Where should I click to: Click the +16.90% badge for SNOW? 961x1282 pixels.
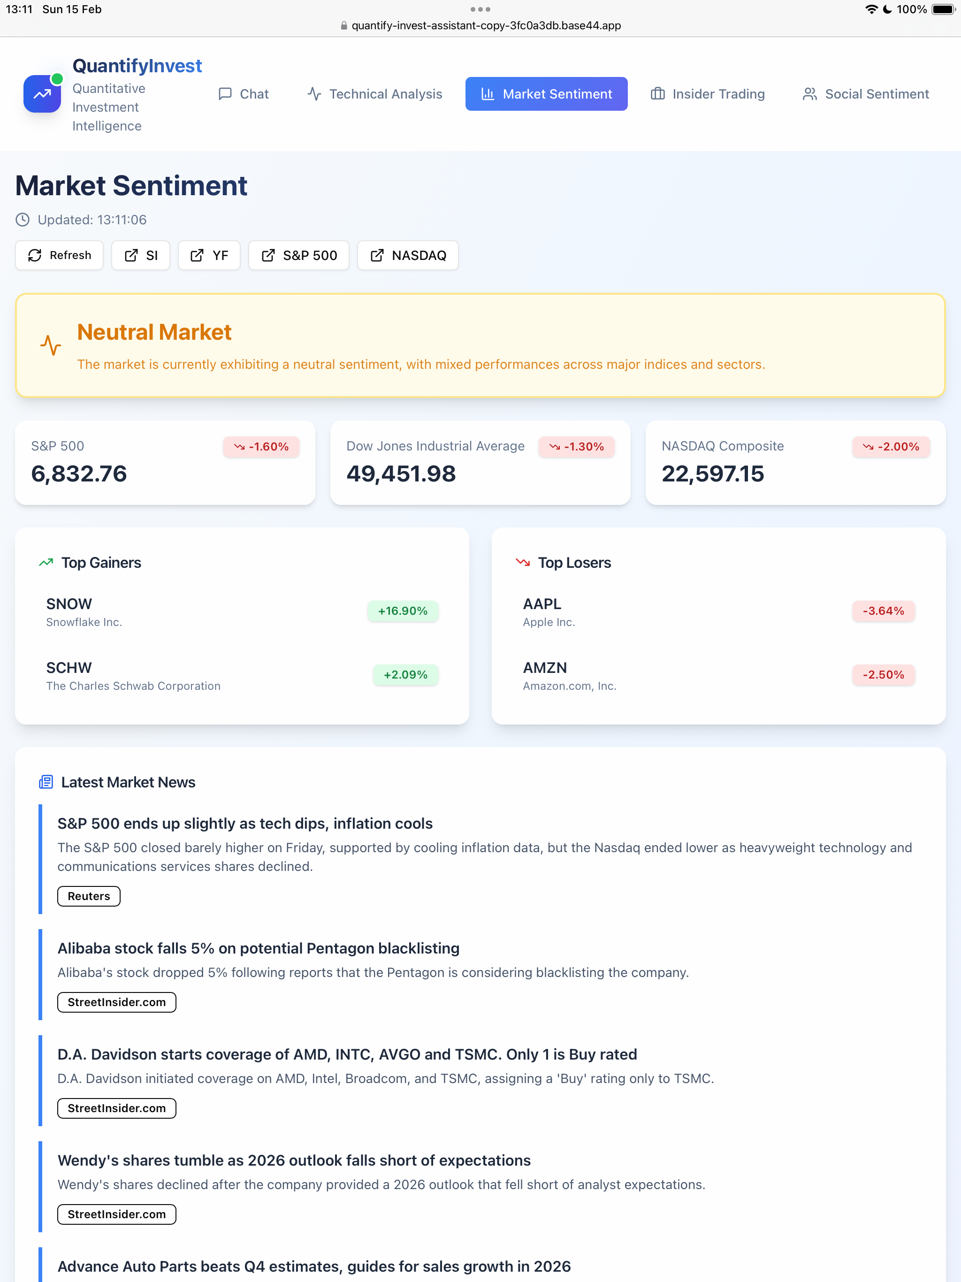click(403, 611)
